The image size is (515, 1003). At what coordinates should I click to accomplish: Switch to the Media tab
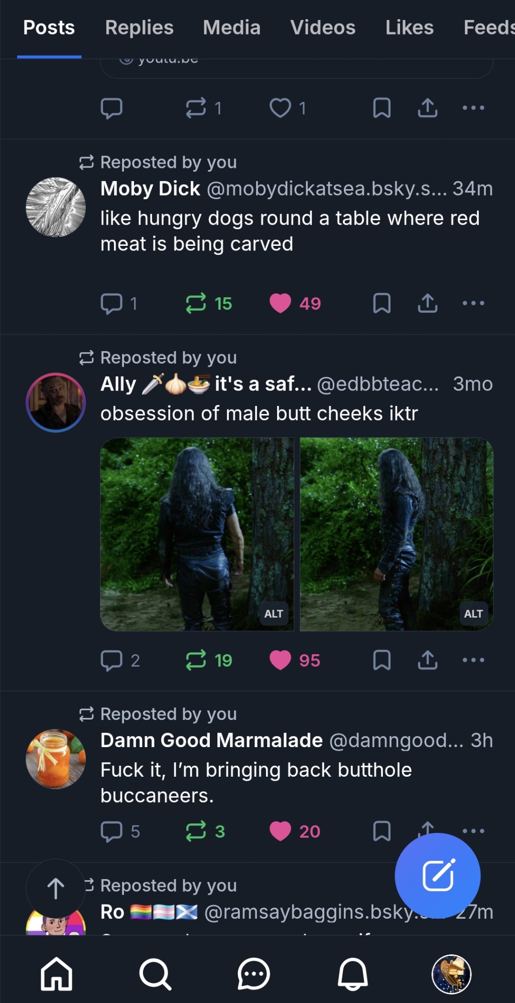[231, 28]
